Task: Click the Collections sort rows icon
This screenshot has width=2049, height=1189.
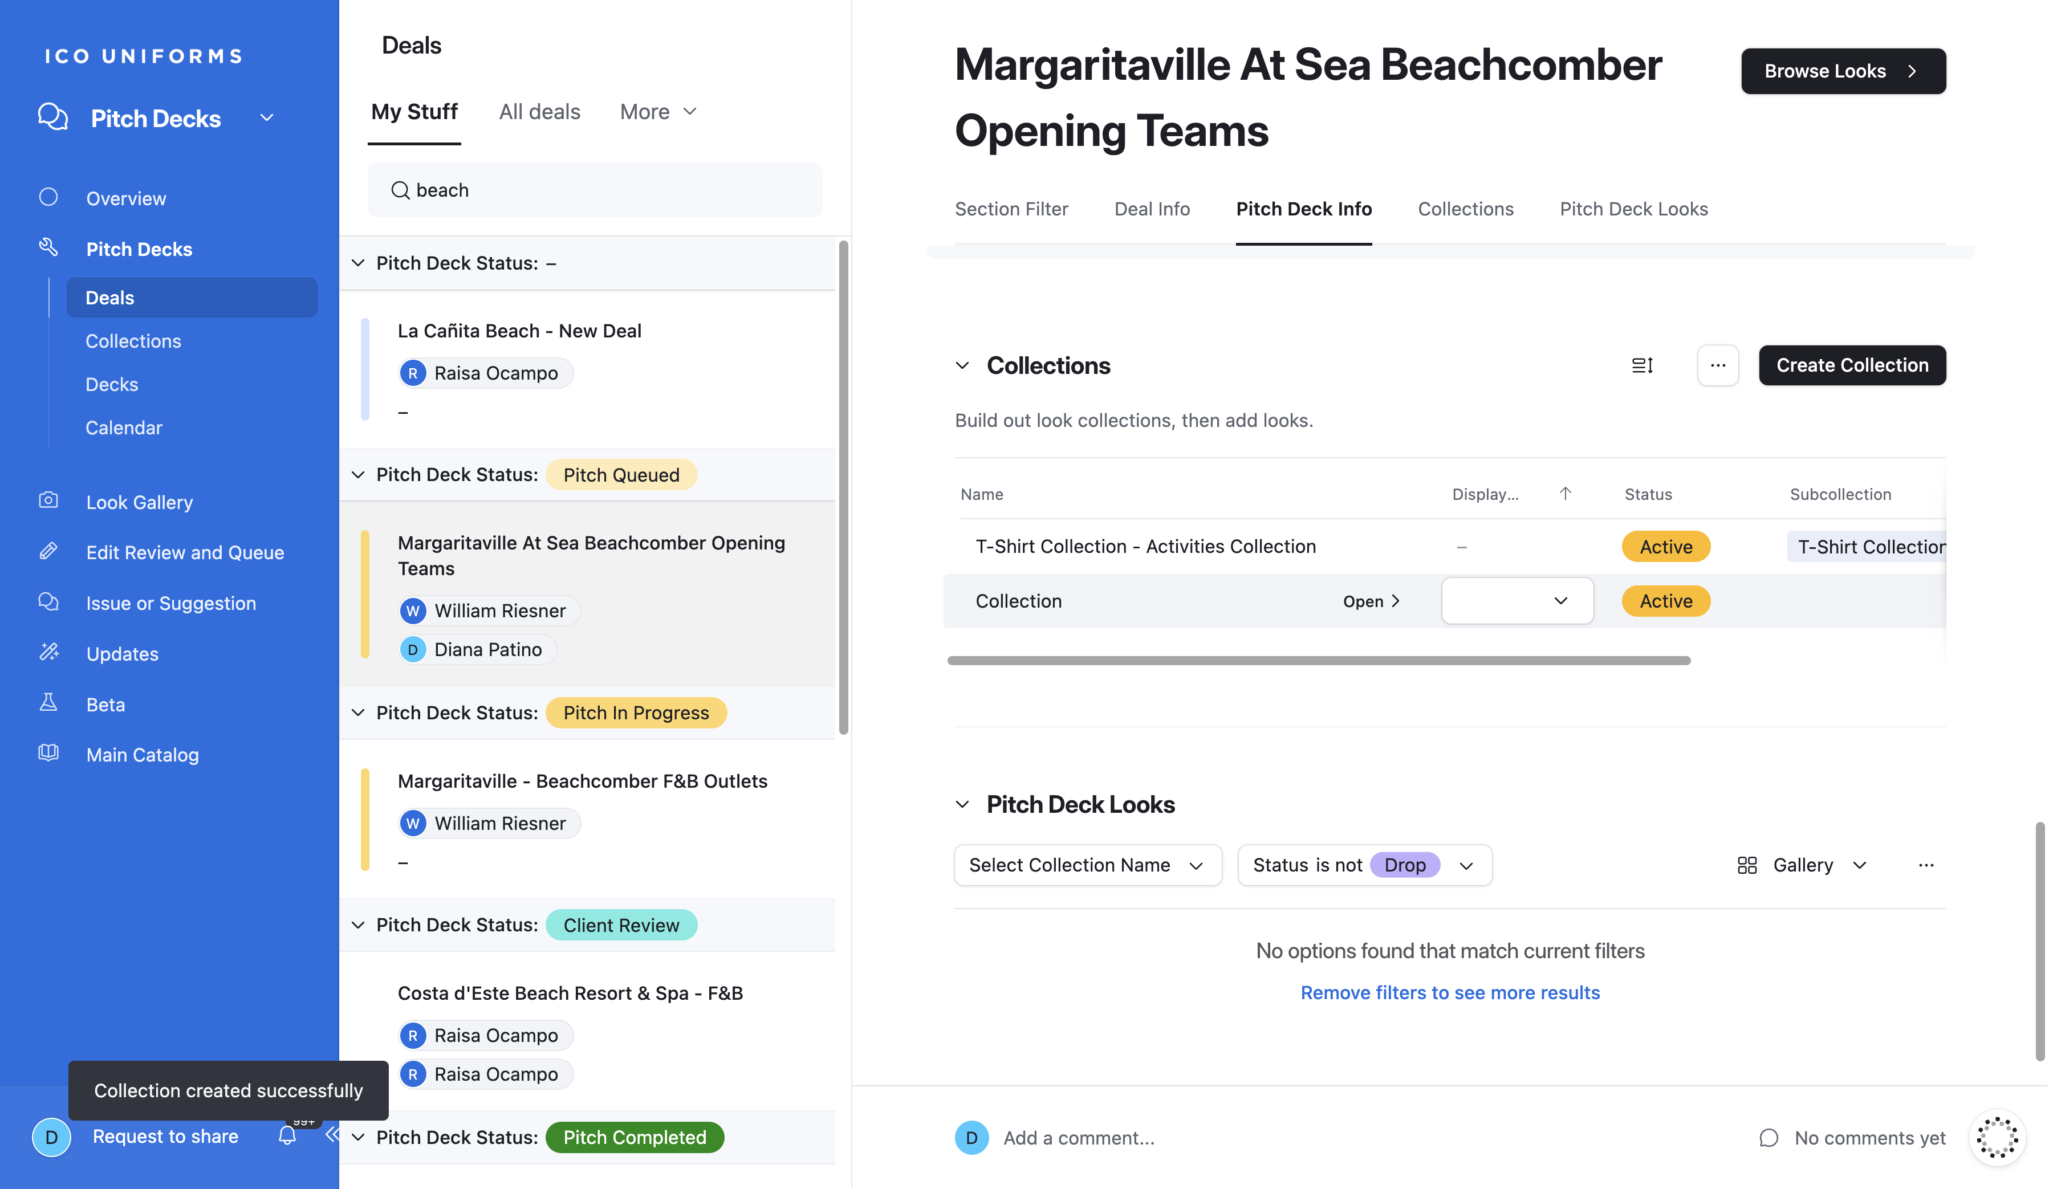Action: click(x=1641, y=365)
